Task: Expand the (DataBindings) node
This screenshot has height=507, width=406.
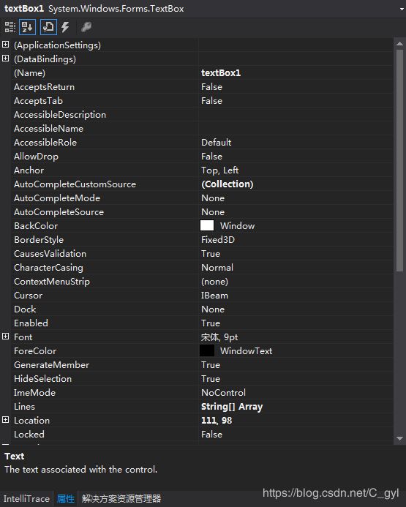Action: click(6, 59)
